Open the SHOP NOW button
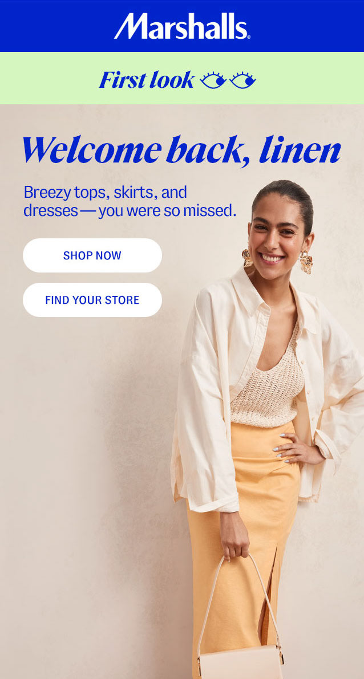 coord(92,255)
